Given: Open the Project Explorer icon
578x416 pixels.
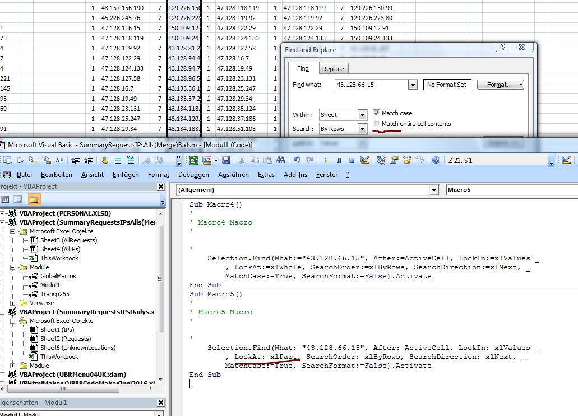Looking at the screenshot, I should [x=381, y=160].
